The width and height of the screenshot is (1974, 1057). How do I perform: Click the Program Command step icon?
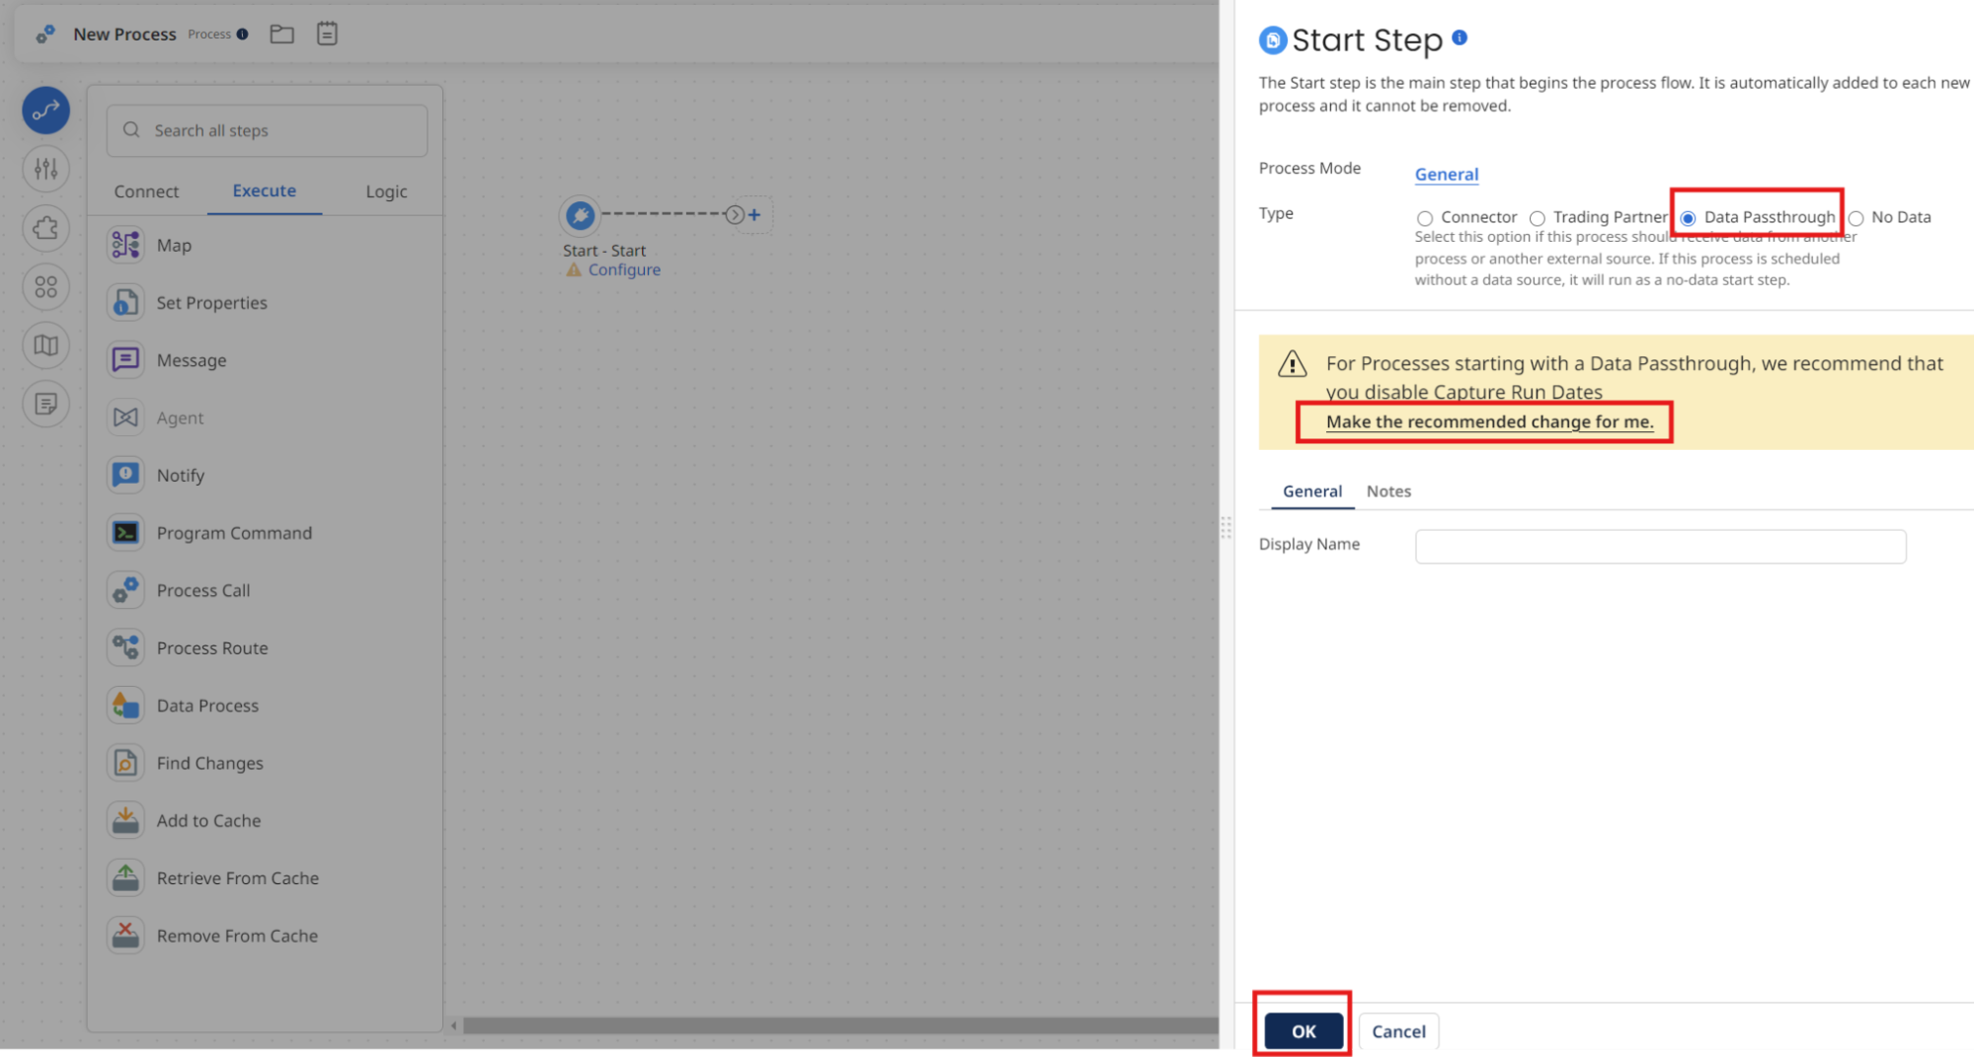tap(125, 532)
